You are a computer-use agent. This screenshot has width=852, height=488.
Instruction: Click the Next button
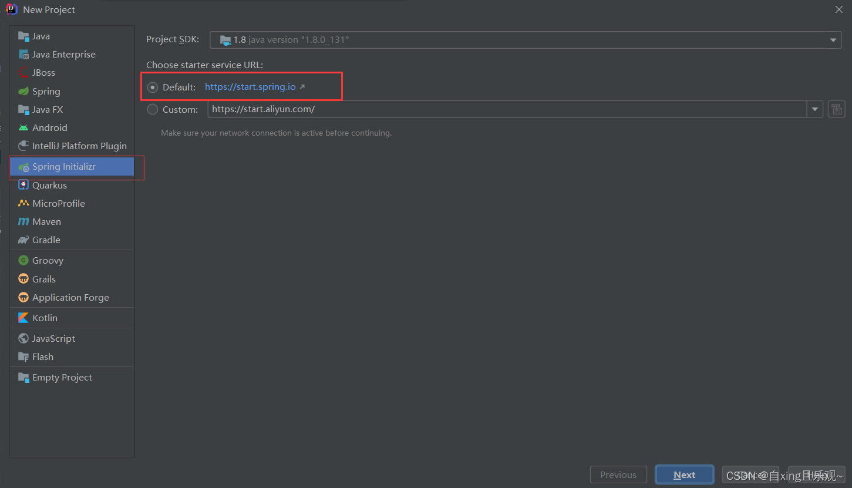coord(684,474)
